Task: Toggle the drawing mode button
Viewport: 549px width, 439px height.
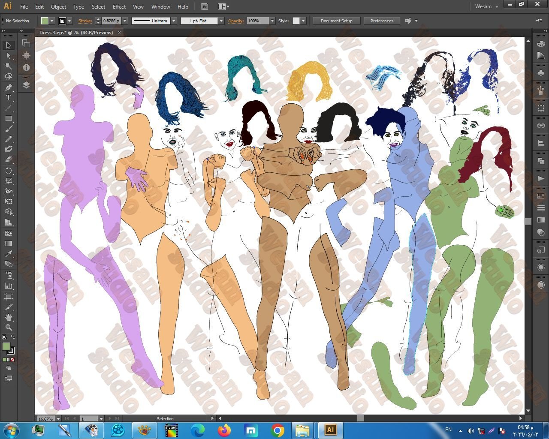Action: click(9, 368)
